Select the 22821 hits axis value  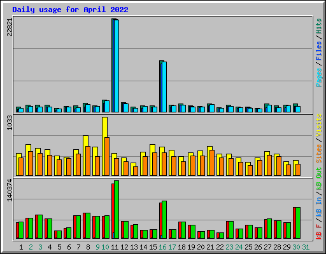[x=10, y=27]
